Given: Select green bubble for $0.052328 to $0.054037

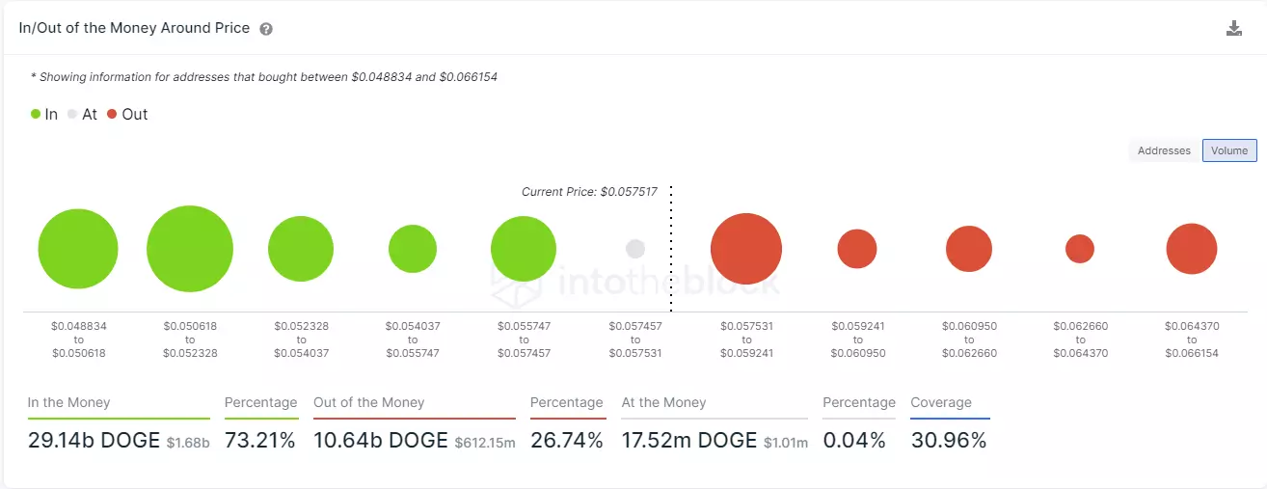Looking at the screenshot, I should 301,249.
